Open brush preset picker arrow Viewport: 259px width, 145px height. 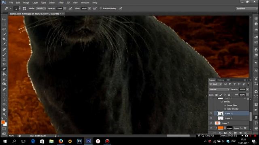20,8
